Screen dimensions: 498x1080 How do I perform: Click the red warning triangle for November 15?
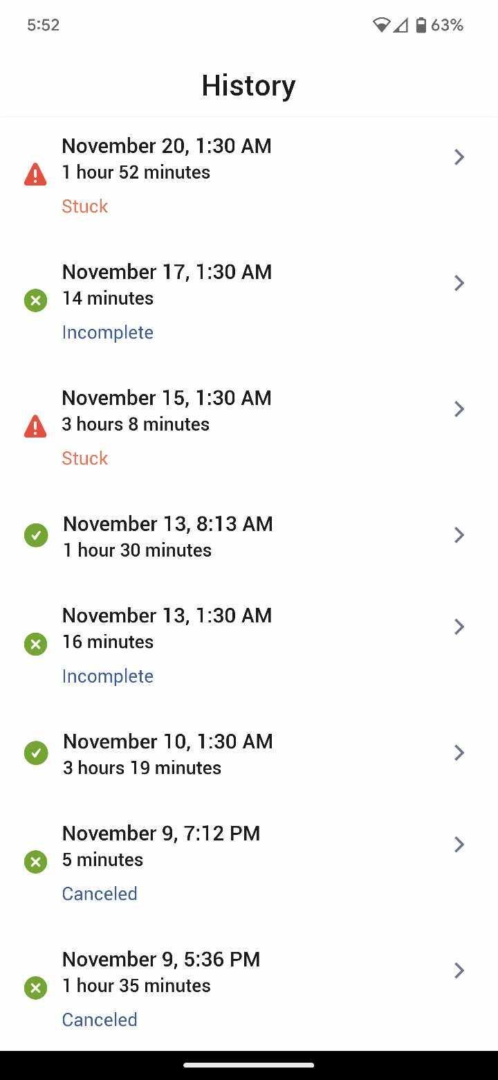[x=35, y=426]
